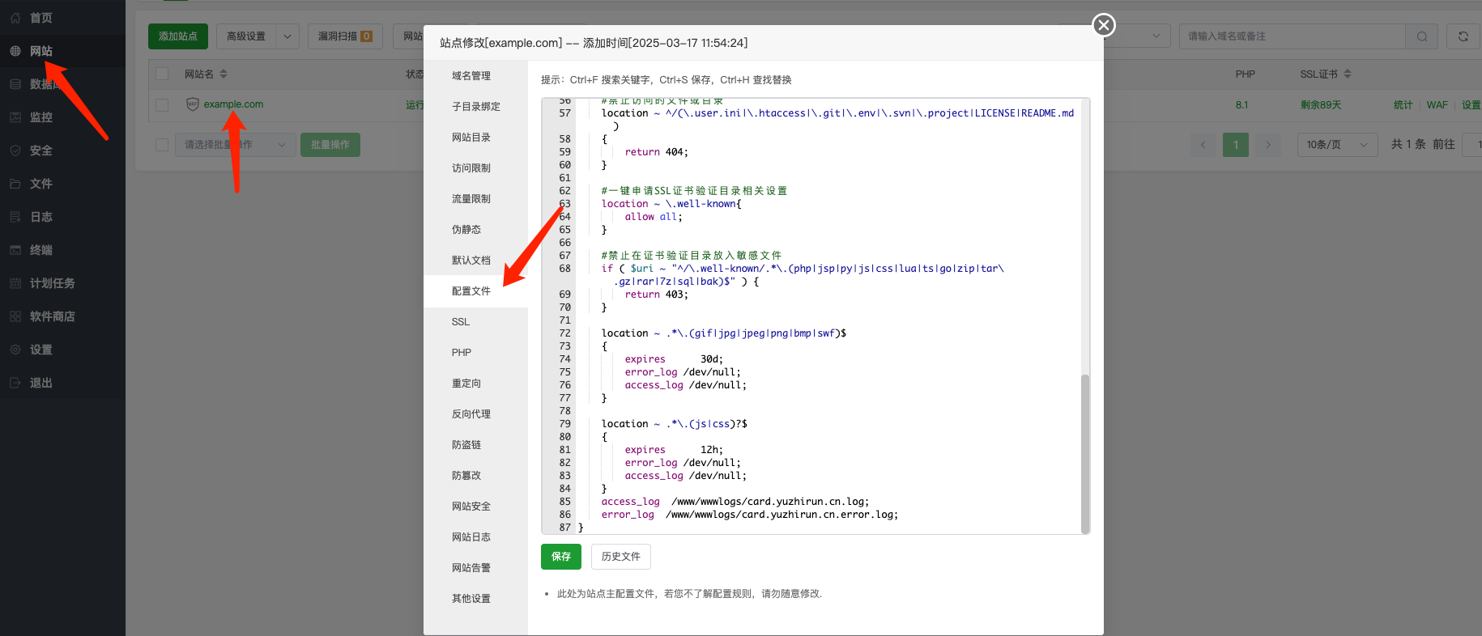
Task: Open the 网站安全 tab
Action: 475,507
